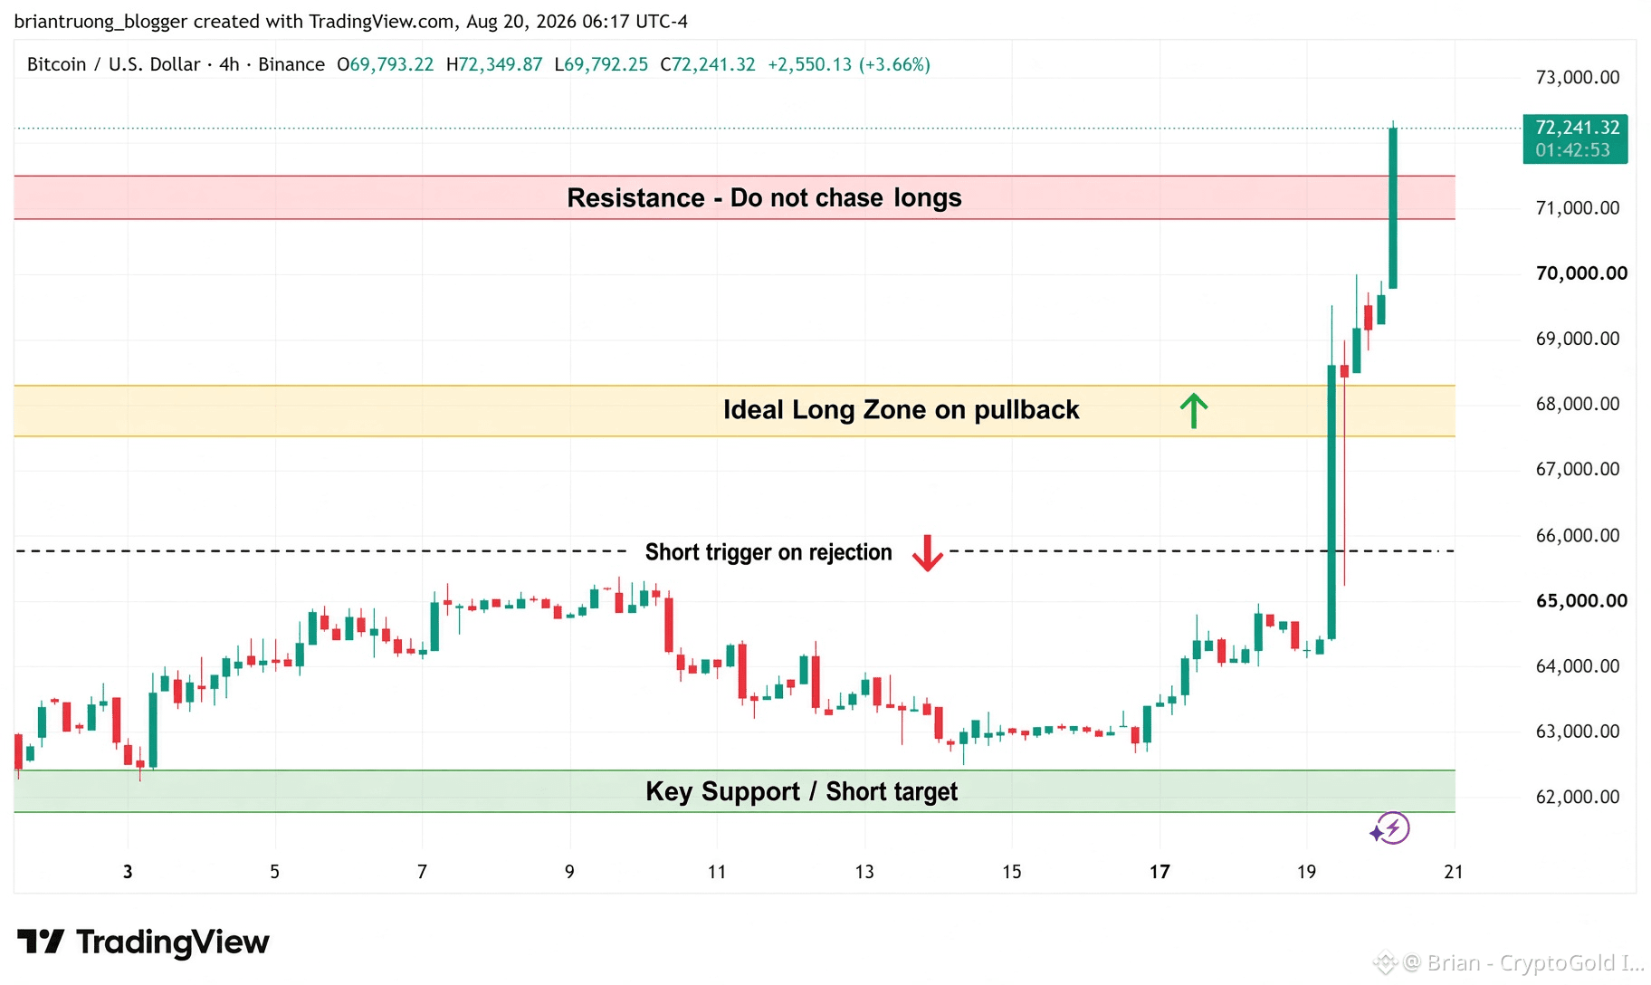Click date label 3 on the time axis
Image resolution: width=1651 pixels, height=985 pixels.
pos(128,872)
